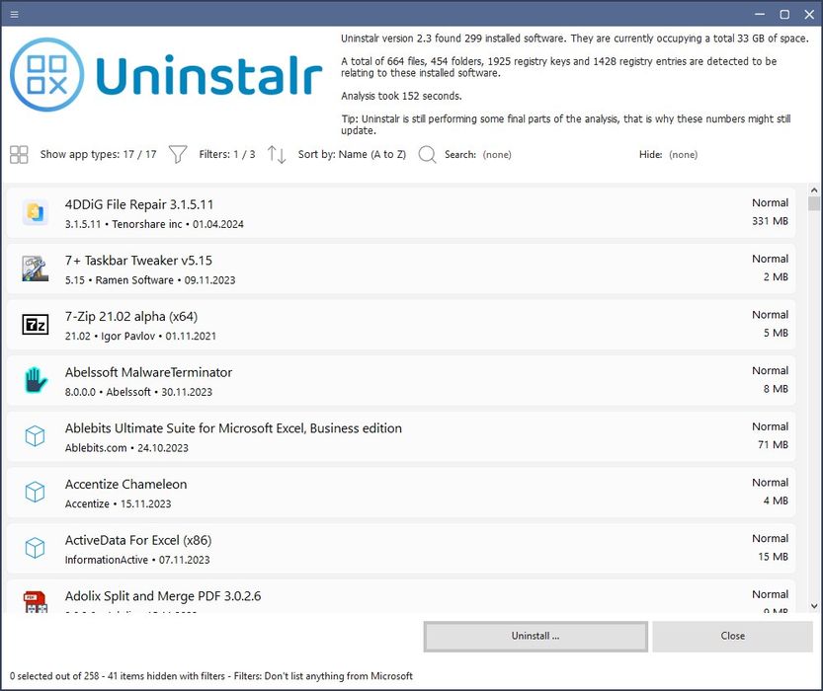Click the funnel Filters icon
The width and height of the screenshot is (823, 691).
(x=177, y=154)
